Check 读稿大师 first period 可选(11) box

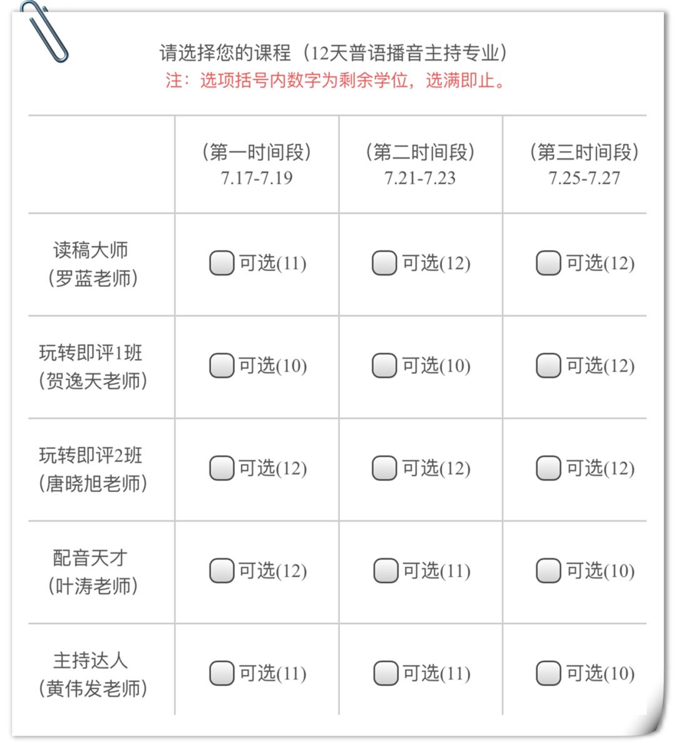[222, 263]
